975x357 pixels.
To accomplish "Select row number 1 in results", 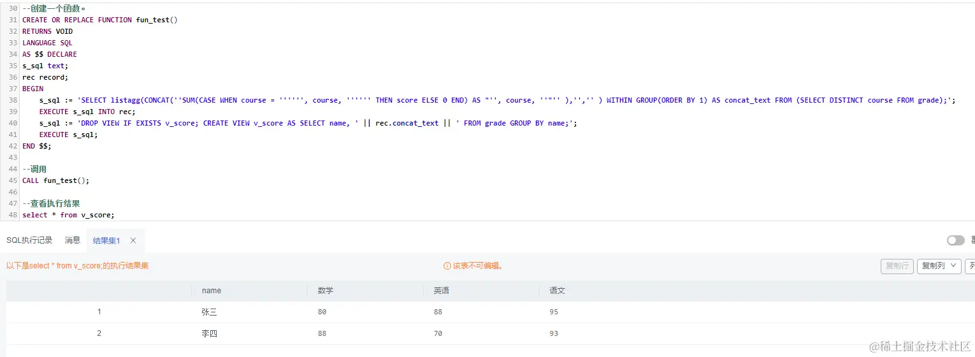I will 99,312.
